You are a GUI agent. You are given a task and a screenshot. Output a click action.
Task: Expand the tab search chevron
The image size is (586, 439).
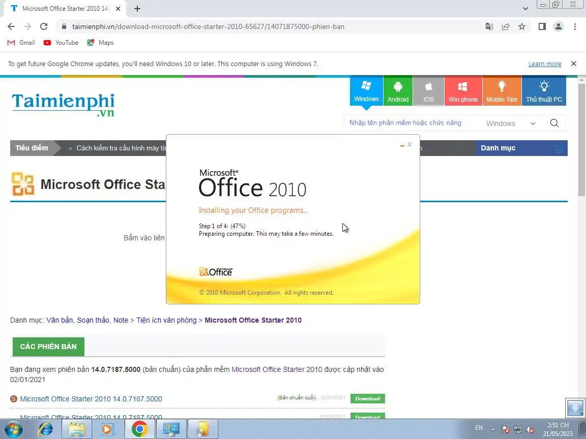[525, 9]
